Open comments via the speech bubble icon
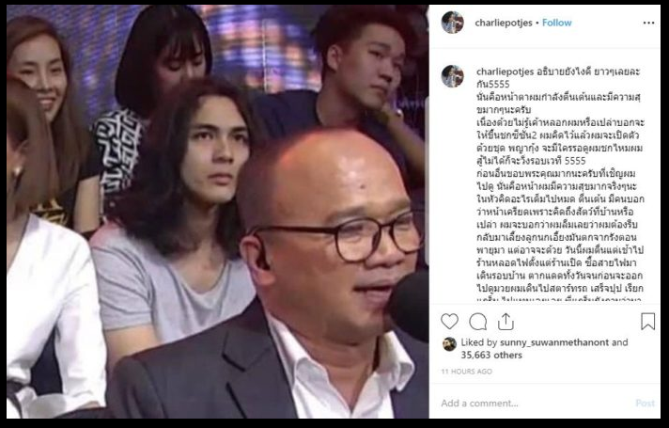 point(478,322)
